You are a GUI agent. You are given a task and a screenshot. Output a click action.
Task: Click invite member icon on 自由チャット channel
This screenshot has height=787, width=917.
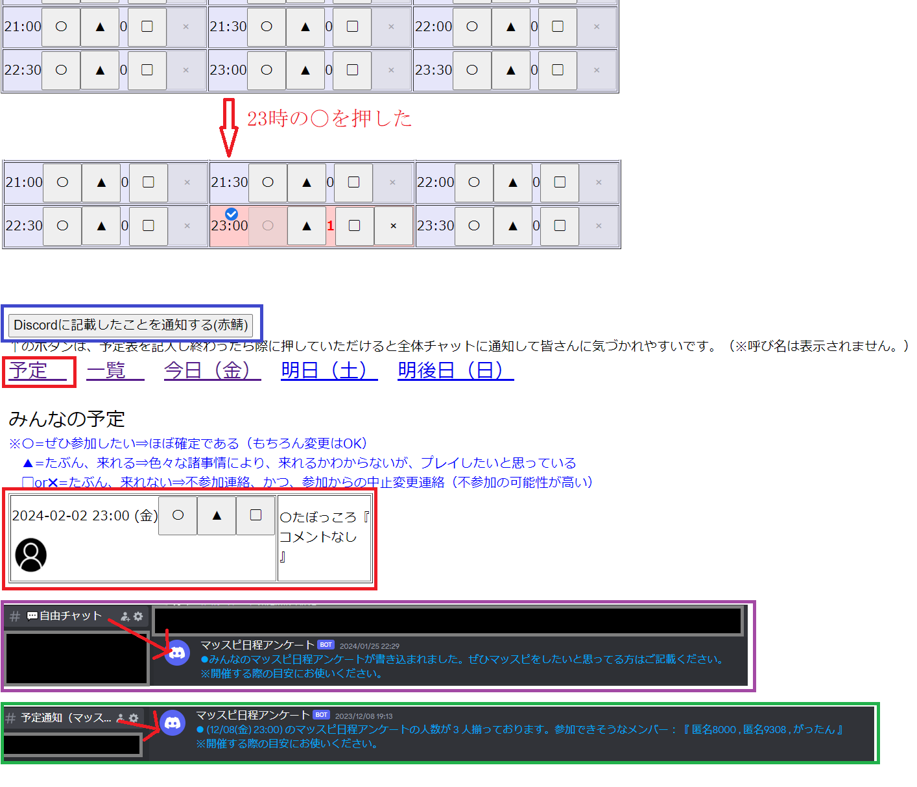tap(125, 616)
